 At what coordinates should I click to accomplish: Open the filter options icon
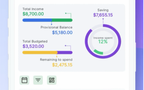(x=38, y=80)
